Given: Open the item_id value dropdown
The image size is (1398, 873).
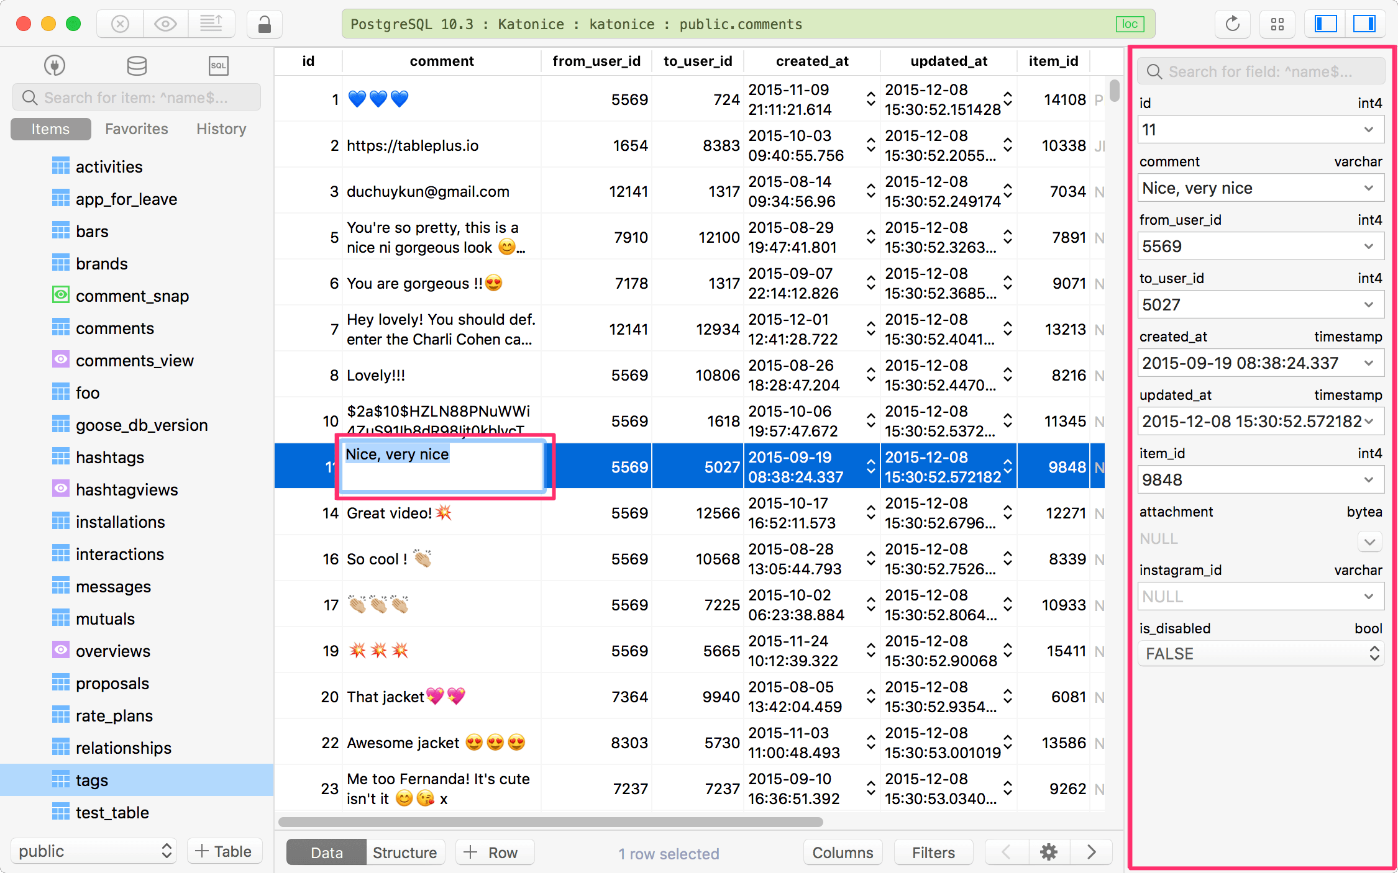Looking at the screenshot, I should pyautogui.click(x=1369, y=479).
